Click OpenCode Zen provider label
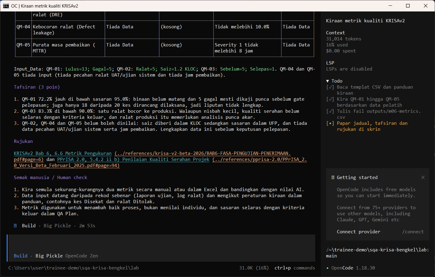The height and width of the screenshot is (277, 435). coord(82,256)
